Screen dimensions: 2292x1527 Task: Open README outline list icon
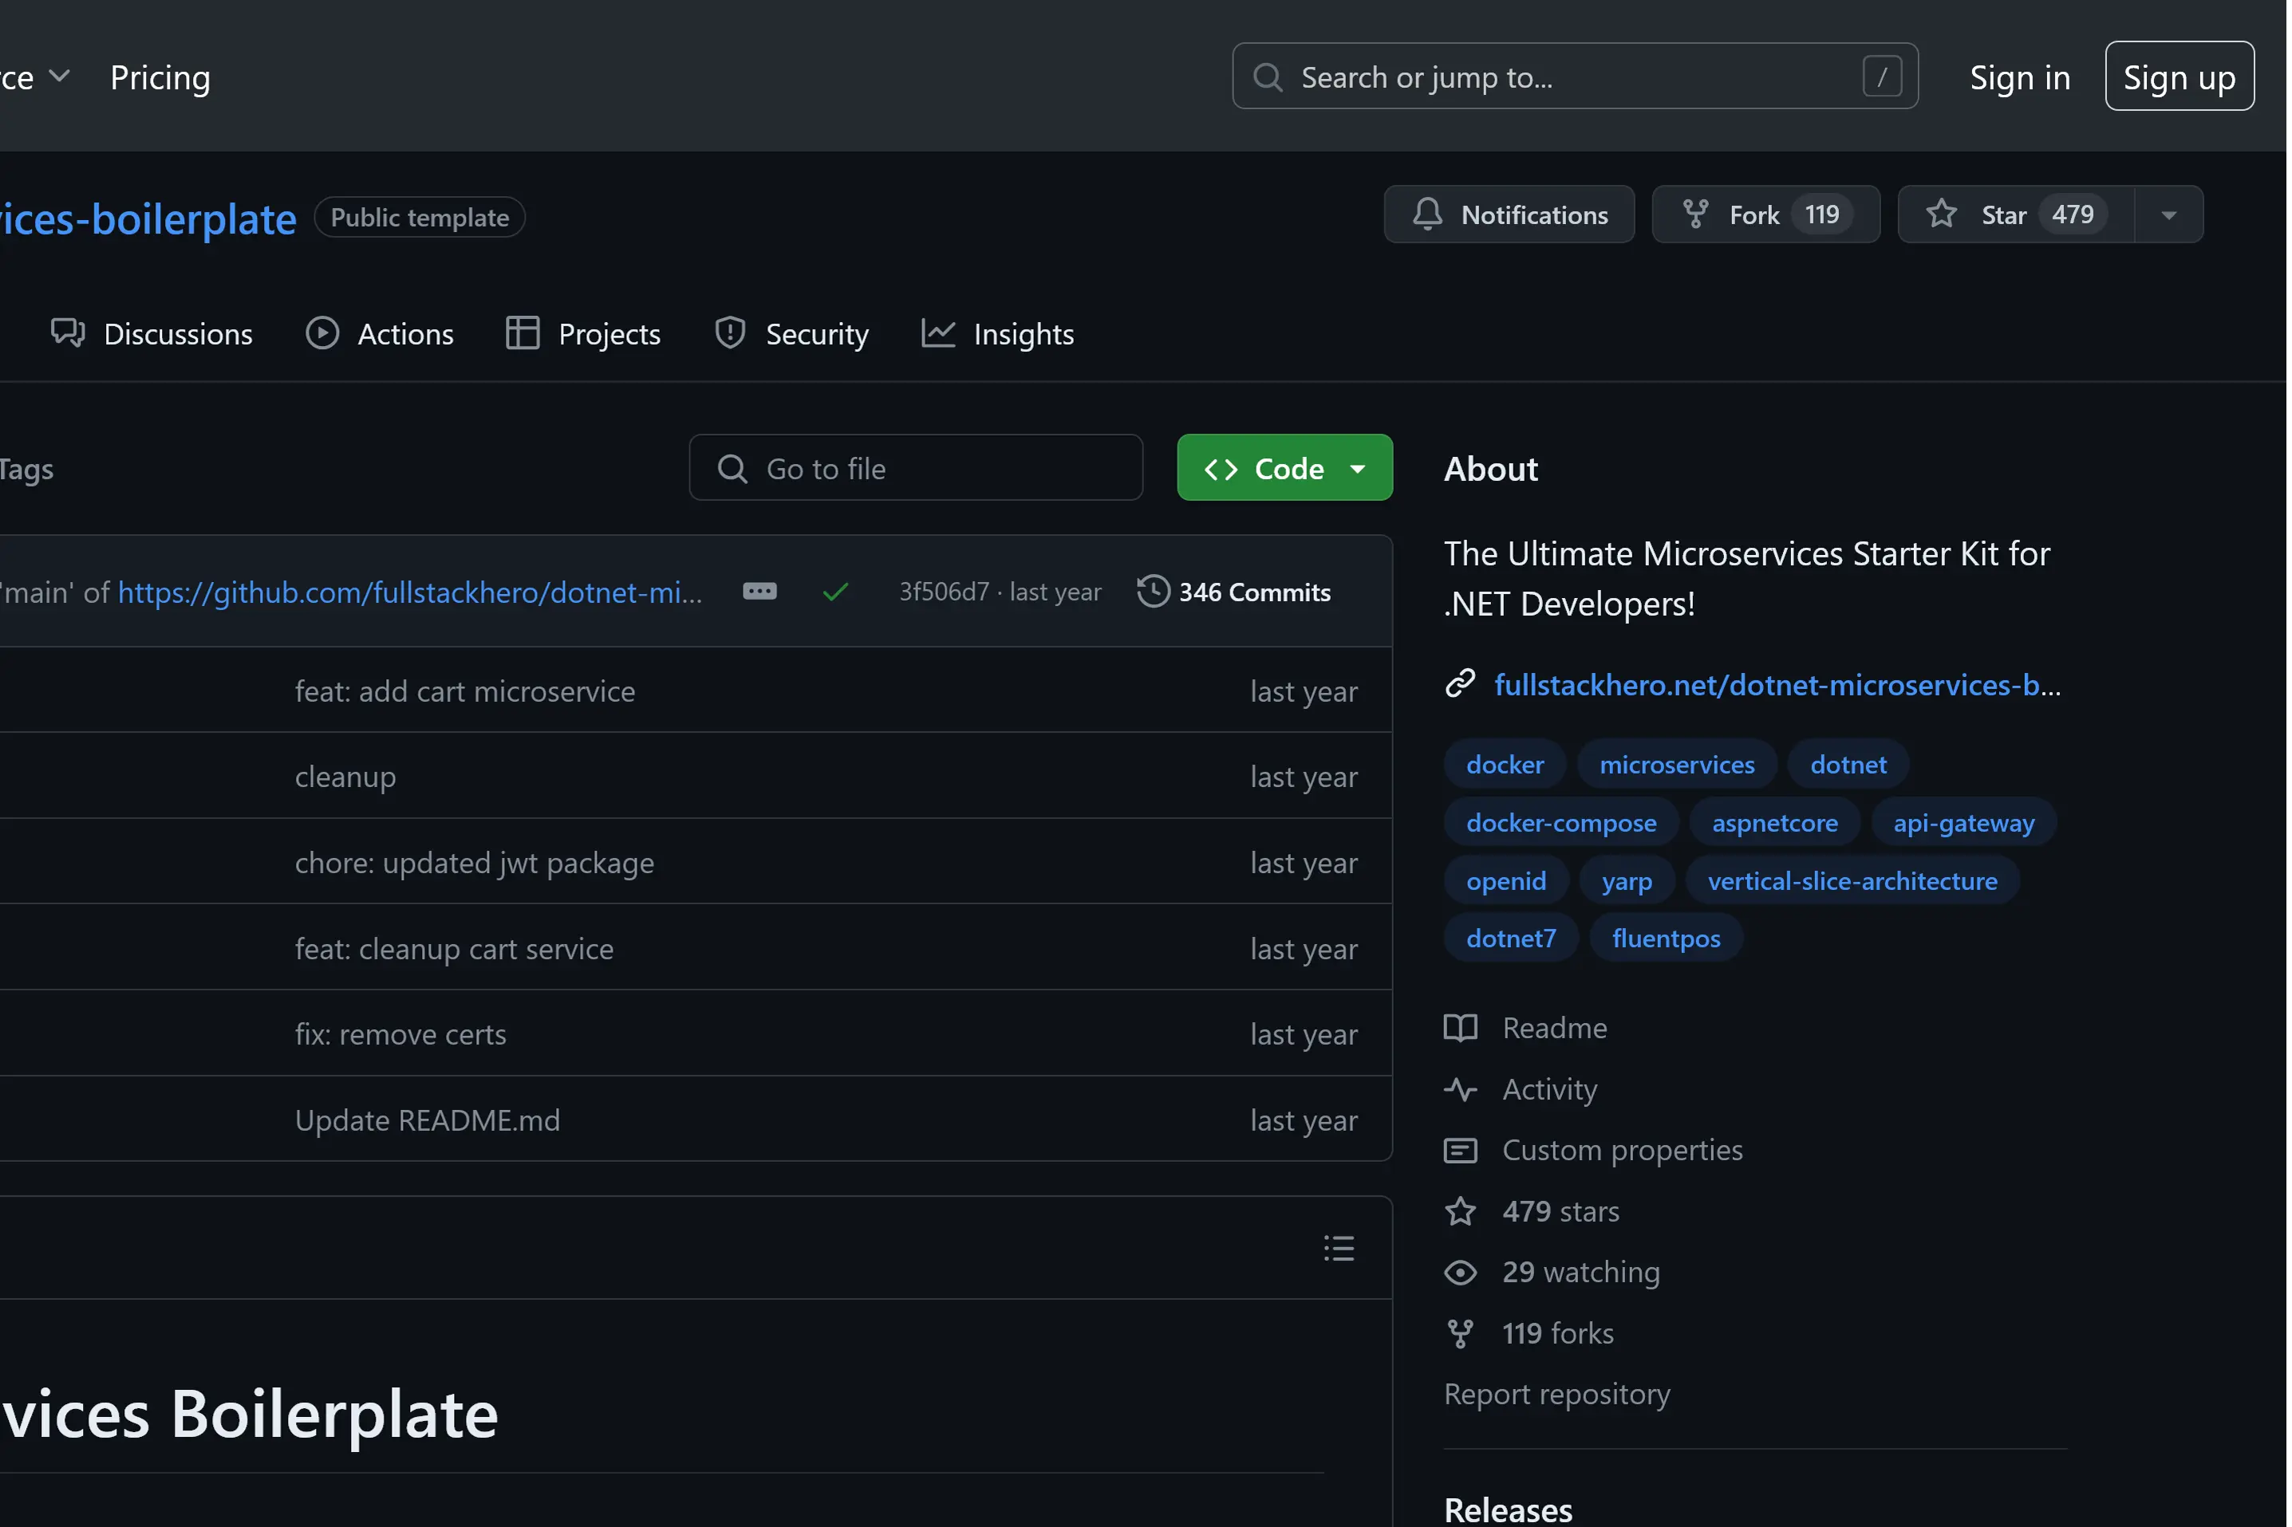click(1339, 1247)
